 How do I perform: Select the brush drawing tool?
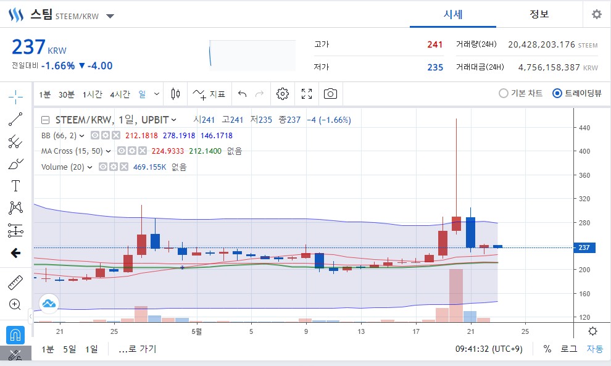(15, 164)
